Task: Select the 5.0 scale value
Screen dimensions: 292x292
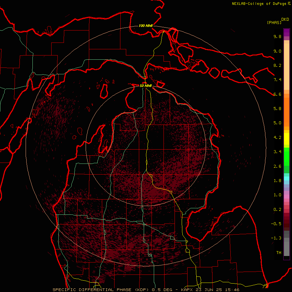Action: (277, 123)
